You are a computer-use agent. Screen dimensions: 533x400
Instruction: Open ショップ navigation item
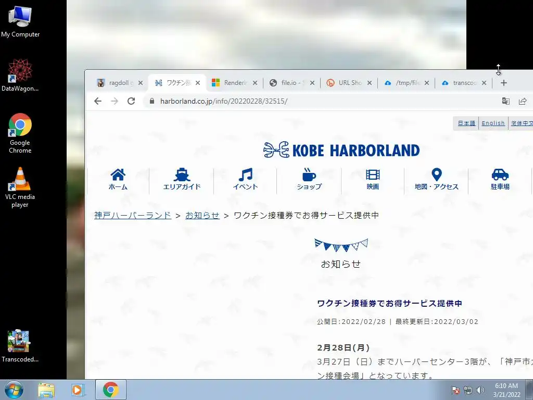(309, 179)
